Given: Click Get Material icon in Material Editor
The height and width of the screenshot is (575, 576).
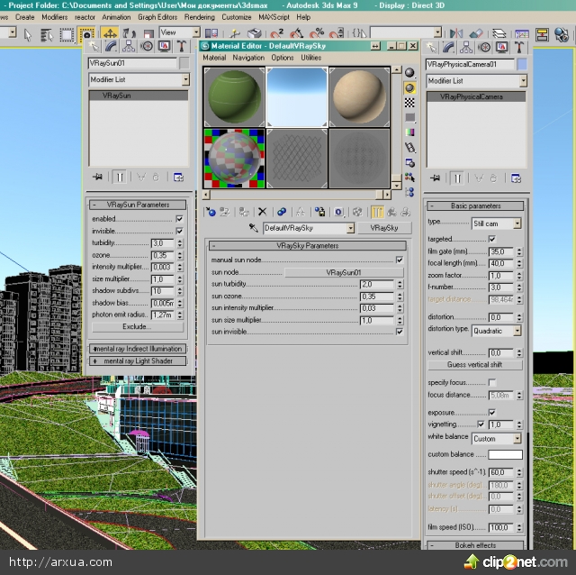Looking at the screenshot, I should 211,212.
